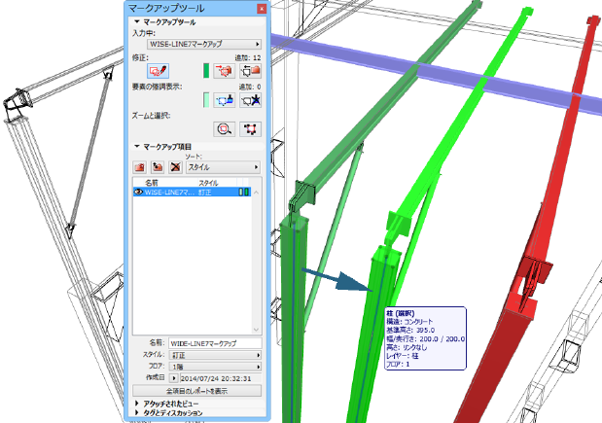Click remove elements from correction icon

[252, 71]
